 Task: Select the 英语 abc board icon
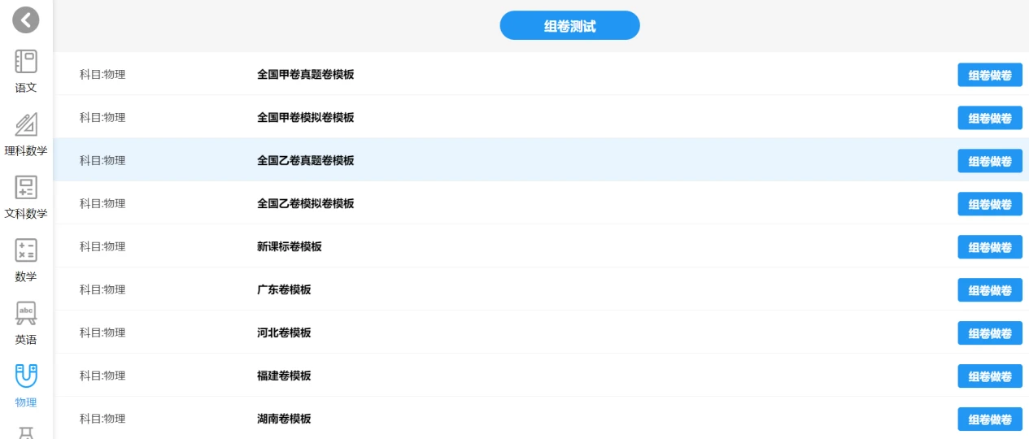26,313
